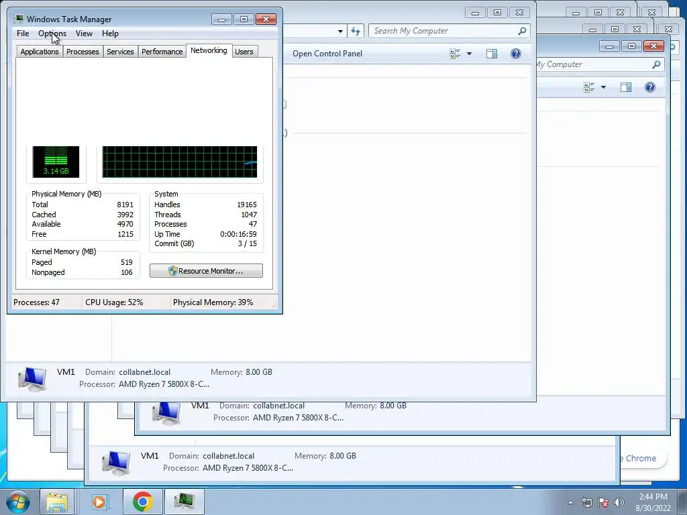This screenshot has width=687, height=515.
Task: Launch Windows Media Player from taskbar
Action: (x=100, y=502)
